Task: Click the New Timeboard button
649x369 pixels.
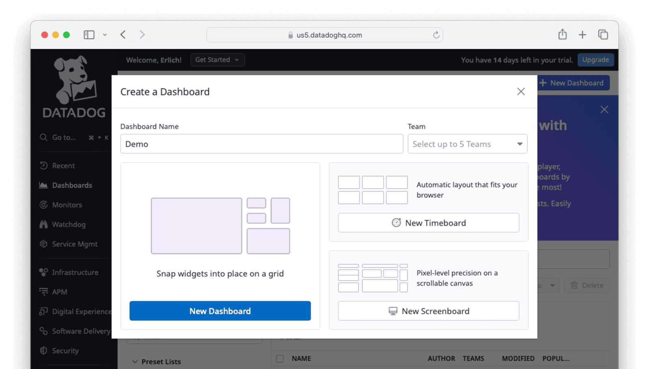Action: coord(428,223)
